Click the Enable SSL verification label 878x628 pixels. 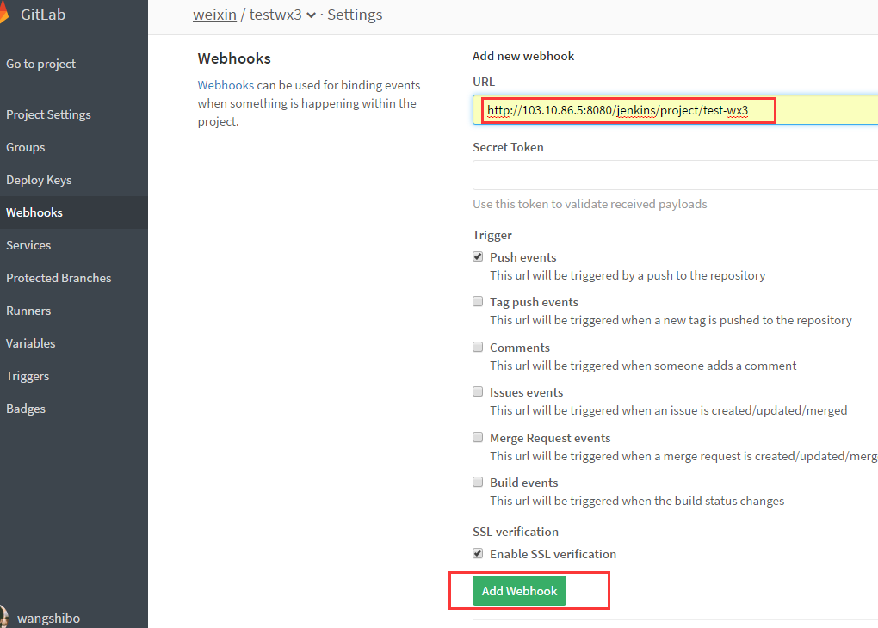pyautogui.click(x=553, y=554)
